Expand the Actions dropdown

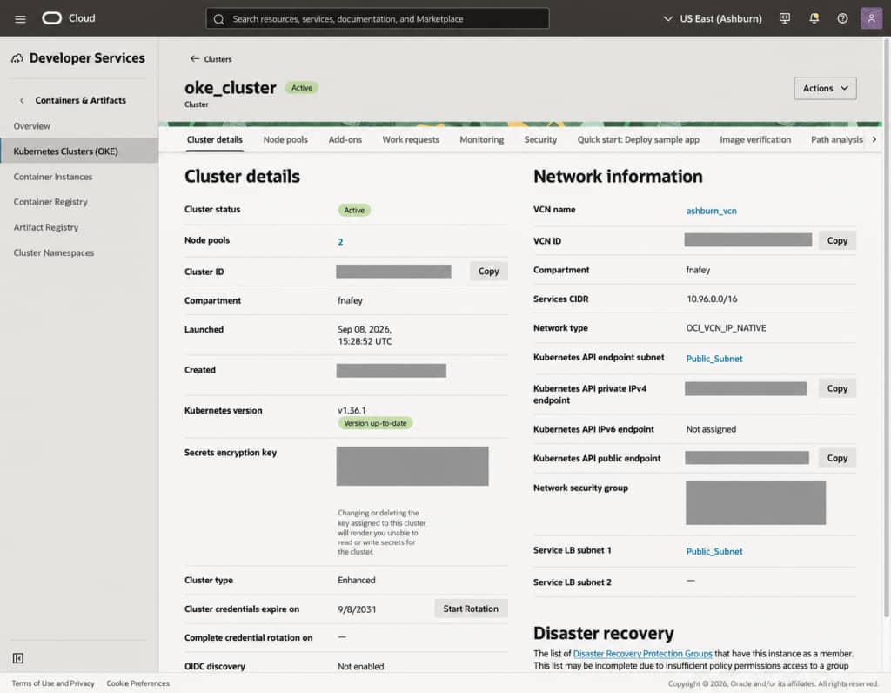(825, 88)
